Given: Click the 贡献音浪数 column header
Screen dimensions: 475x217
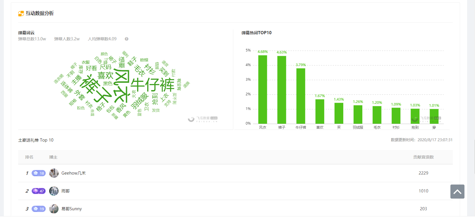Looking at the screenshot, I should point(423,157).
